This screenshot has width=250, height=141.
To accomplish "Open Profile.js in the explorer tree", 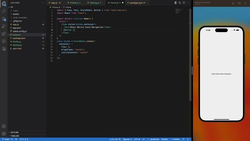I will point(17,42).
